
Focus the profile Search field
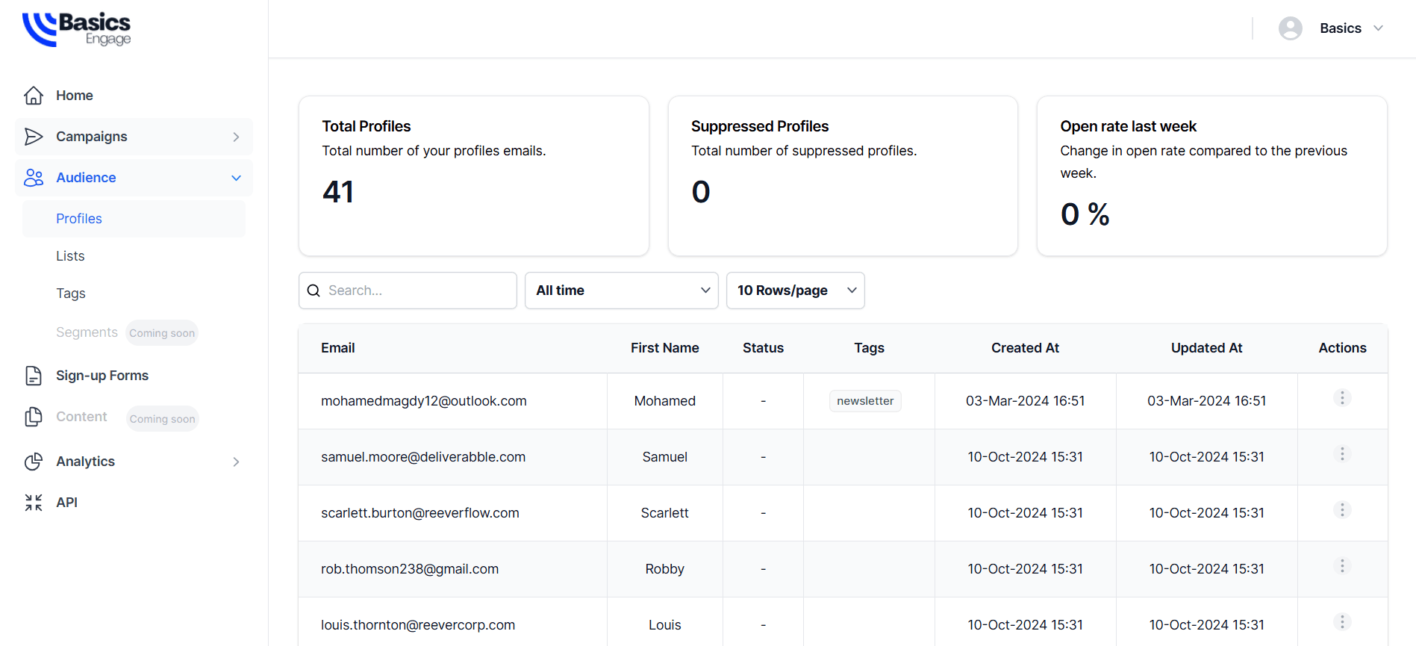pos(418,291)
